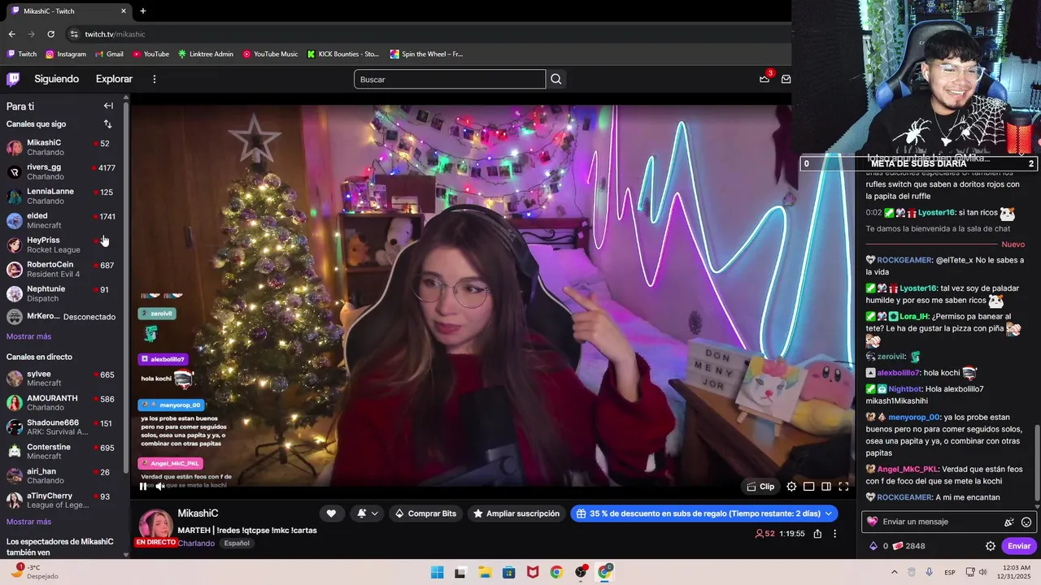
Task: Unmute the stream volume icon
Action: pyautogui.click(x=160, y=487)
